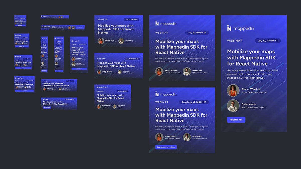The image size is (301, 169).
Task: Click mappedin logo in the smallest square banner
Action: [17, 17]
